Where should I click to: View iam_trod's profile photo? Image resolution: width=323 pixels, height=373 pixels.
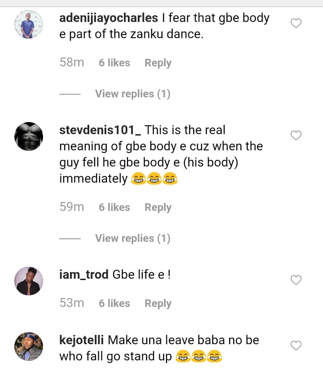click(29, 281)
